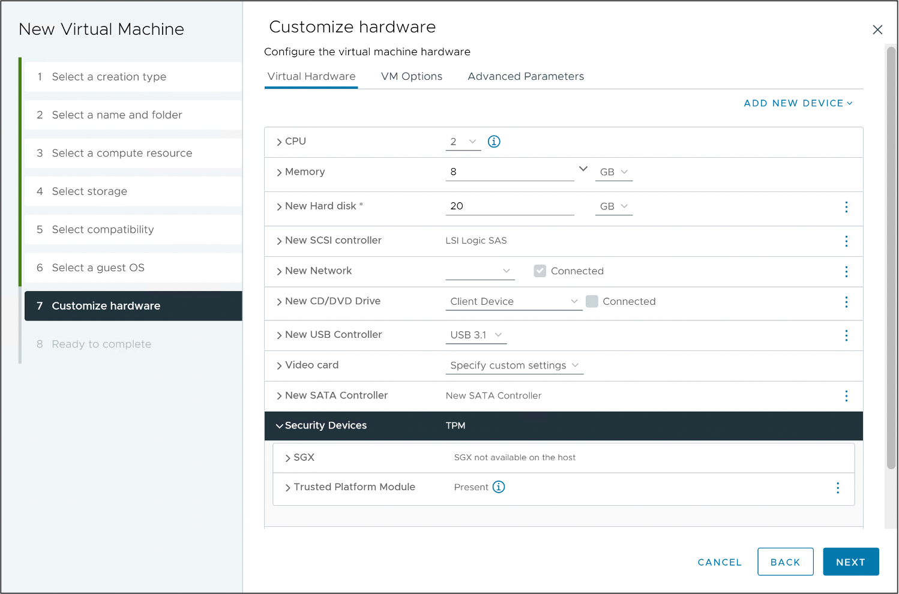The height and width of the screenshot is (594, 899).
Task: Collapse the Security Devices section
Action: coord(279,426)
